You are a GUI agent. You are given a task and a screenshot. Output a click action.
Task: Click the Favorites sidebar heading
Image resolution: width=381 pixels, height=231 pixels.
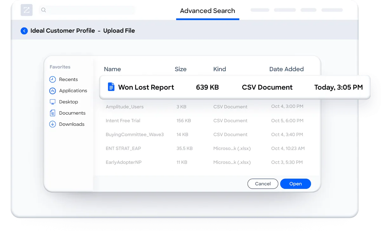tap(60, 67)
